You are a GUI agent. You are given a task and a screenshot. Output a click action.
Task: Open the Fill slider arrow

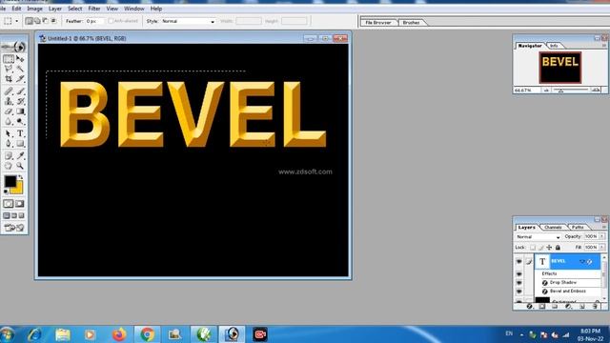coord(601,248)
